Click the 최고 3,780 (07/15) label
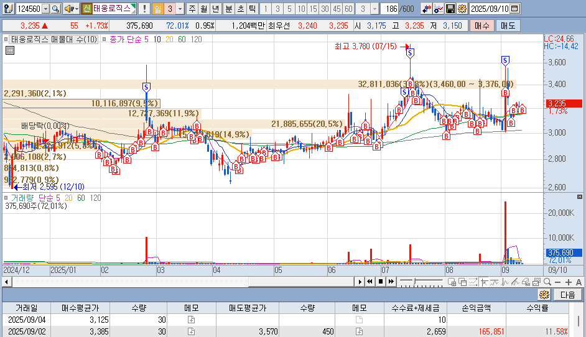This screenshot has height=337, width=586. [x=365, y=47]
